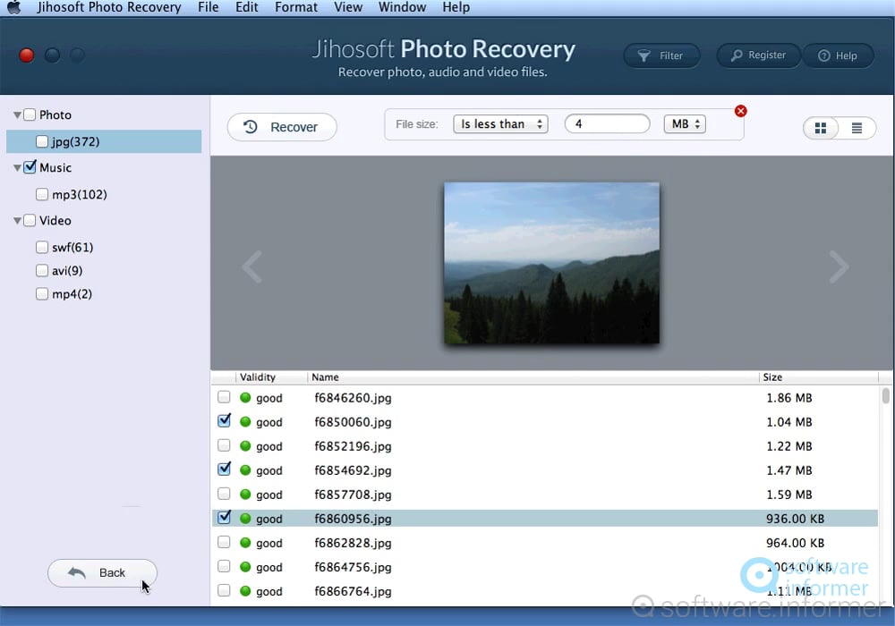This screenshot has width=895, height=626.
Task: Select file name f6857708.jpg
Action: (x=353, y=495)
